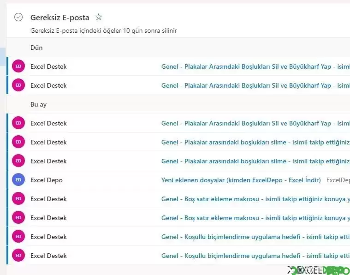Click the ED avatar of first Dün email
This screenshot has height=275, width=350.
(18, 66)
